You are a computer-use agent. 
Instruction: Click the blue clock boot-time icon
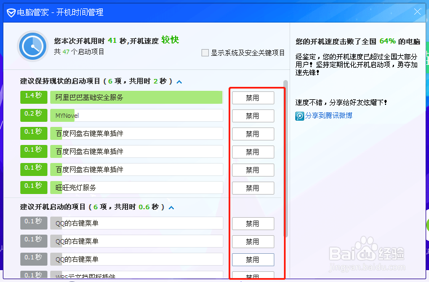[x=33, y=46]
